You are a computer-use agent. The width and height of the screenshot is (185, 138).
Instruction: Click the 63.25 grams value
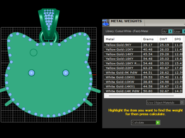point(148,68)
